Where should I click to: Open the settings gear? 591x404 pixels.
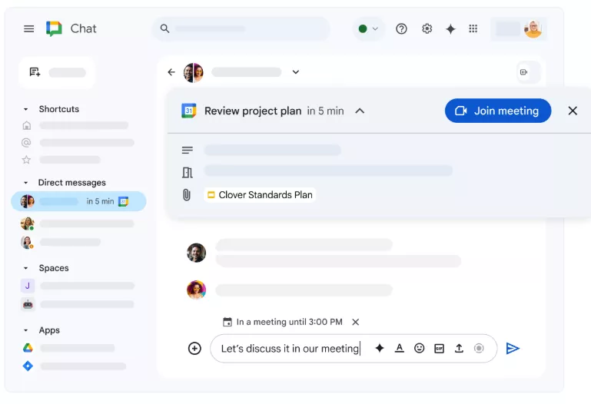[427, 28]
